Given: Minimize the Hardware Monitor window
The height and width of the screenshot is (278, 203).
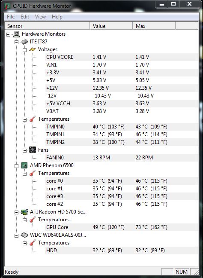Looking at the screenshot, I should coord(162,4).
